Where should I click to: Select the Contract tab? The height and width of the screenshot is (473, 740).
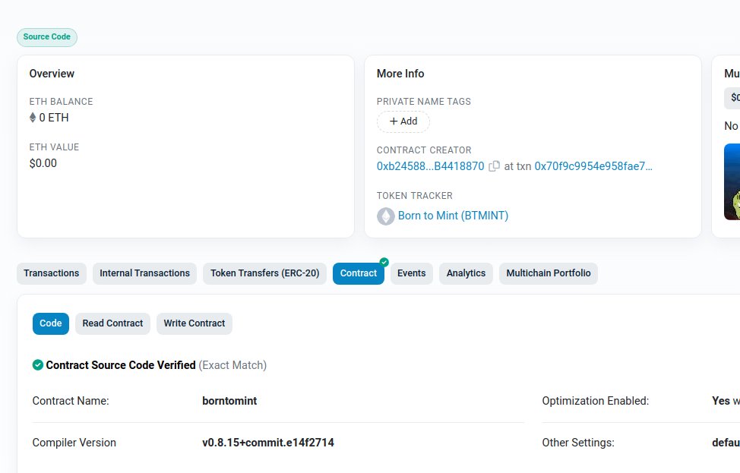pyautogui.click(x=358, y=273)
